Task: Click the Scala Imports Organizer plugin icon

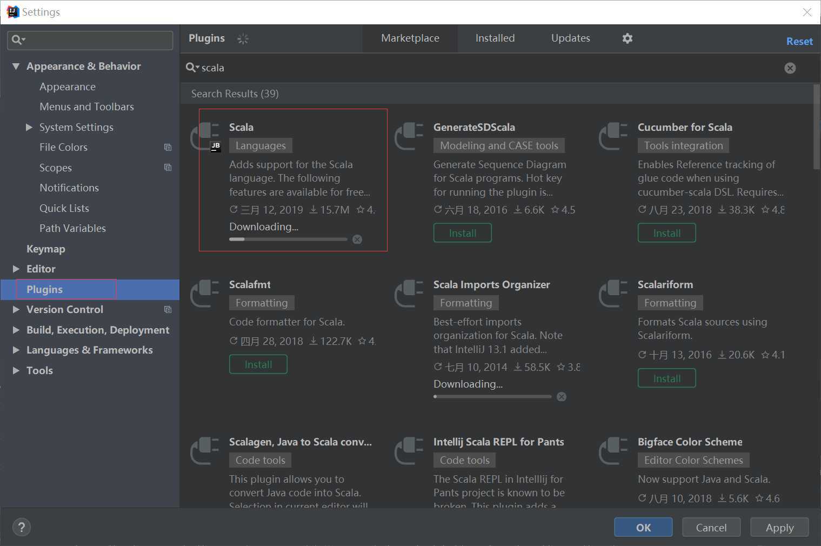Action: [x=409, y=294]
